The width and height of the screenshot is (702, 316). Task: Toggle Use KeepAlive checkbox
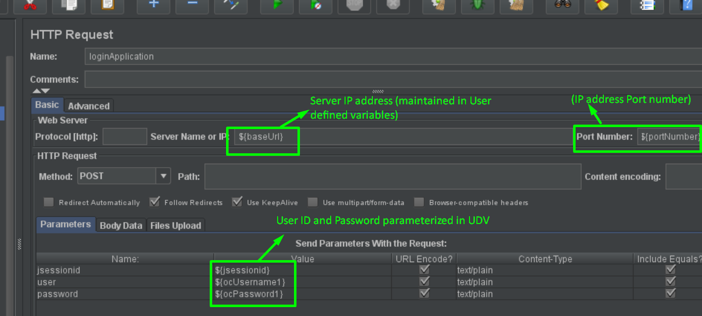[x=237, y=202]
